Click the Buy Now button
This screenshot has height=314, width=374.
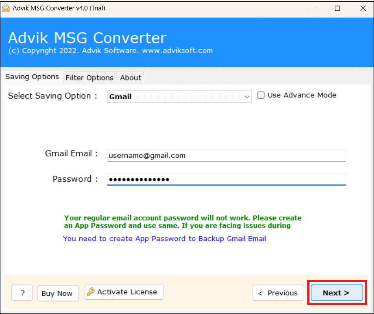click(57, 293)
